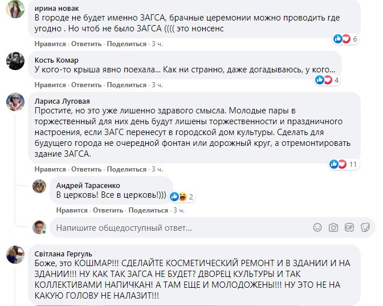
Task: Click ирина новак's profile avatar
Action: (x=15, y=9)
